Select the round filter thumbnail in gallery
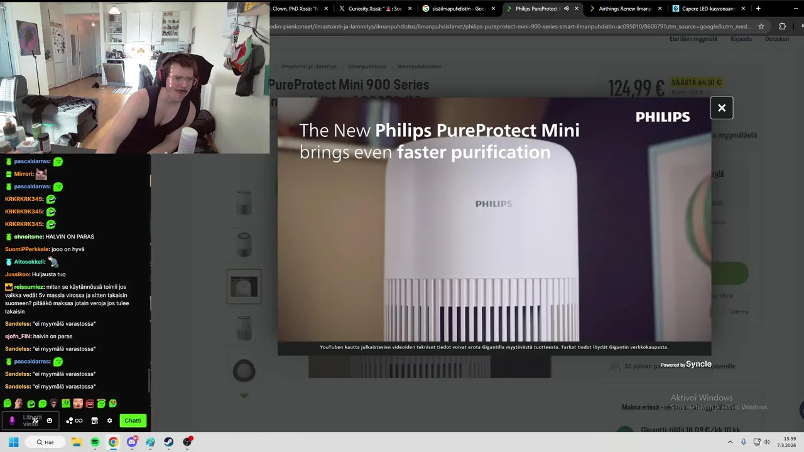804x452 pixels. point(244,370)
